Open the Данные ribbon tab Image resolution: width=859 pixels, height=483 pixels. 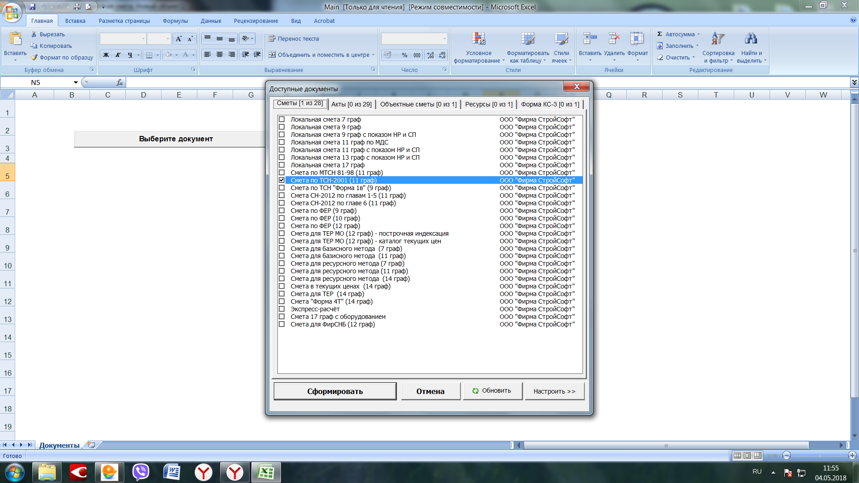[211, 21]
